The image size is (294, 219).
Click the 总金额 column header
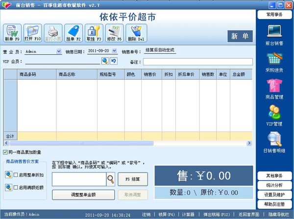241,74
